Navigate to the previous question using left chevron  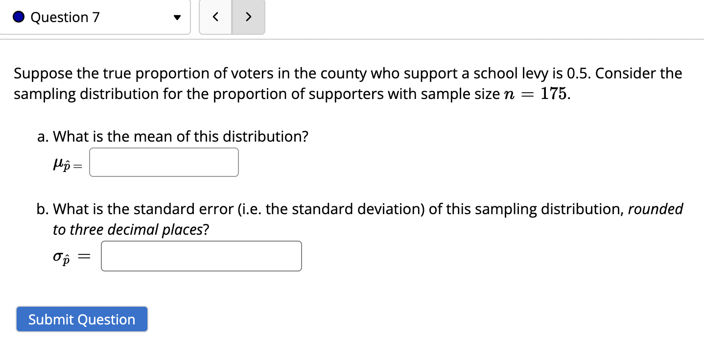(x=215, y=17)
